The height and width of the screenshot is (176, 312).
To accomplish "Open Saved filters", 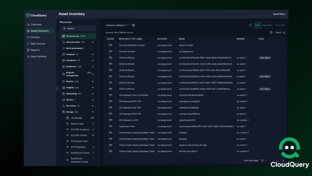I will (x=279, y=14).
